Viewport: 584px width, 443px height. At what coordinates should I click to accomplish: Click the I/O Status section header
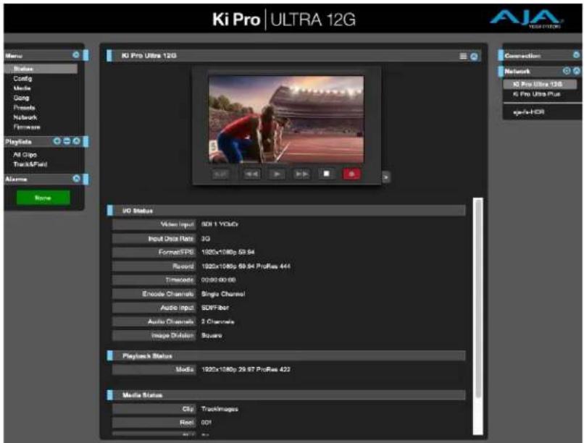click(286, 211)
